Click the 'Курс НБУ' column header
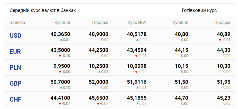The image size is (238, 109). point(137,23)
